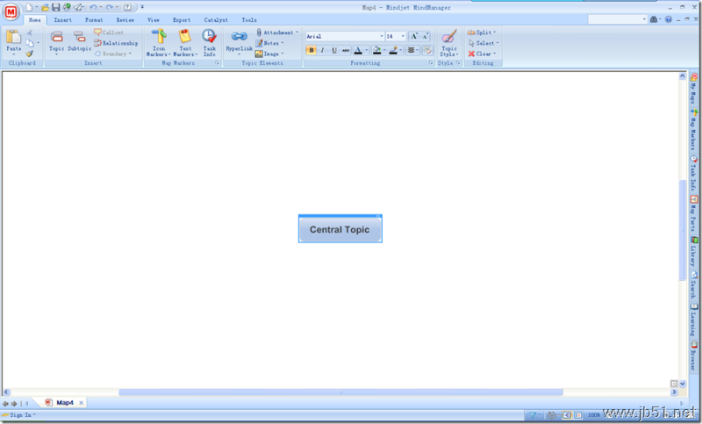Shrink font size with smaller A icon
The height and width of the screenshot is (424, 702).
coord(425,36)
